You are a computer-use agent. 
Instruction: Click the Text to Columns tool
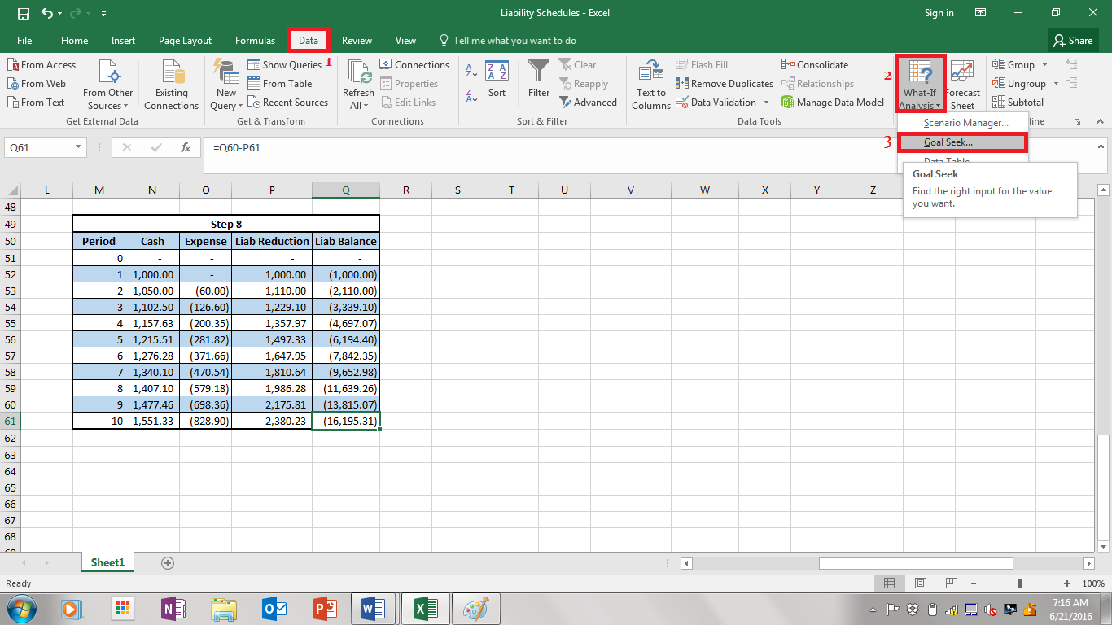[x=650, y=83]
